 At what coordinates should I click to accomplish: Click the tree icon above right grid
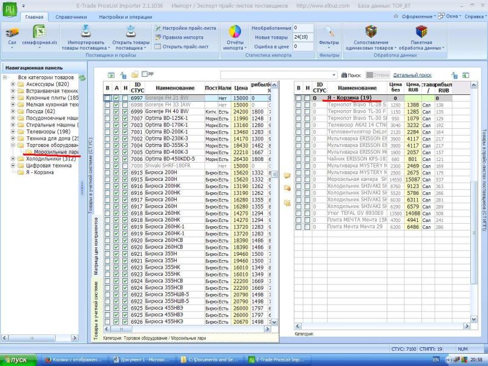pyautogui.click(x=455, y=75)
